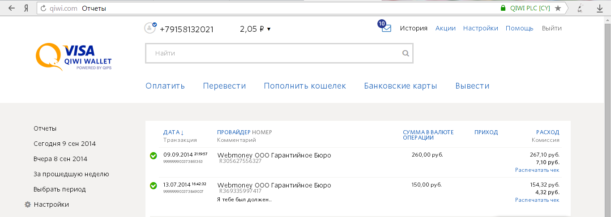Click the 4,32 руб. commission value
This screenshot has height=217, width=611.
[x=547, y=192]
